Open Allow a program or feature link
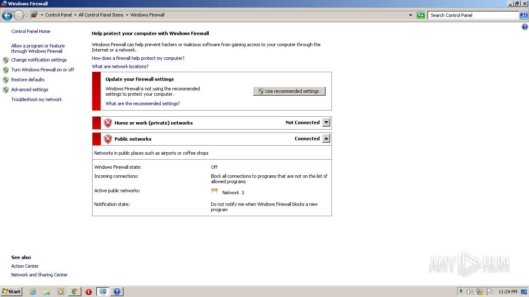529x297 pixels. pyautogui.click(x=38, y=49)
